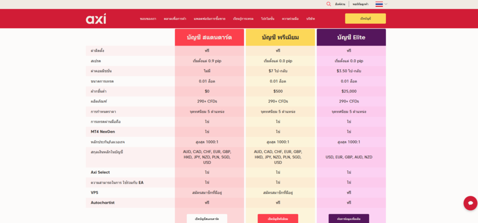Click the '$0' minimum deposit cell
The width and height of the screenshot is (478, 223).
pyautogui.click(x=207, y=91)
